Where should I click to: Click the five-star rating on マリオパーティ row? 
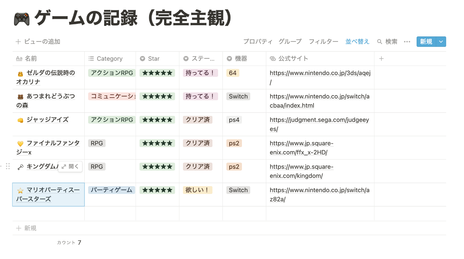[x=157, y=190]
